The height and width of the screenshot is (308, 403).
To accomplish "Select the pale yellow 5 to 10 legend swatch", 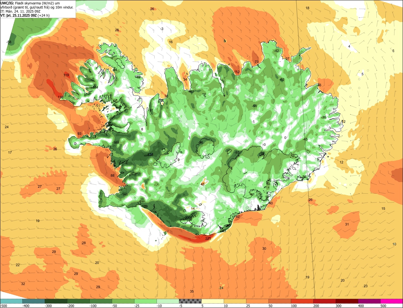I will pyautogui.click(x=213, y=301).
